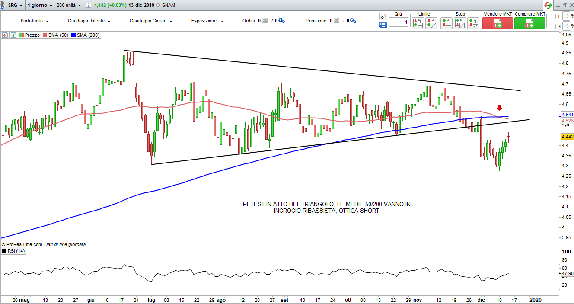This screenshot has width=574, height=304.
Task: Open the SRG ticker dropdown
Action: pyautogui.click(x=16, y=6)
